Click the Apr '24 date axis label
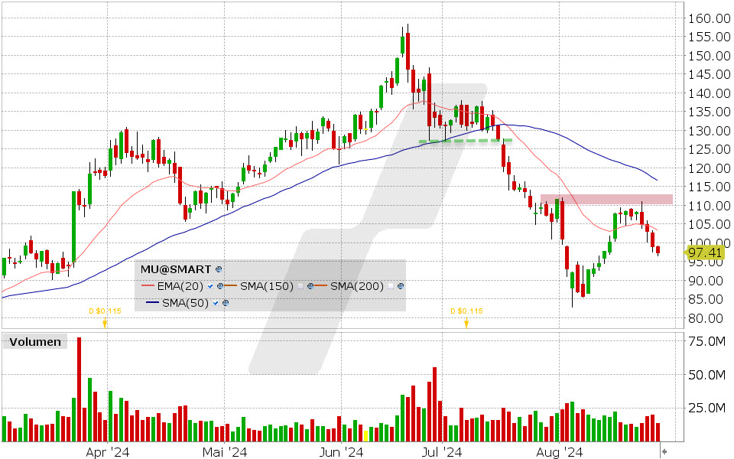The width and height of the screenshot is (734, 459). (x=108, y=452)
